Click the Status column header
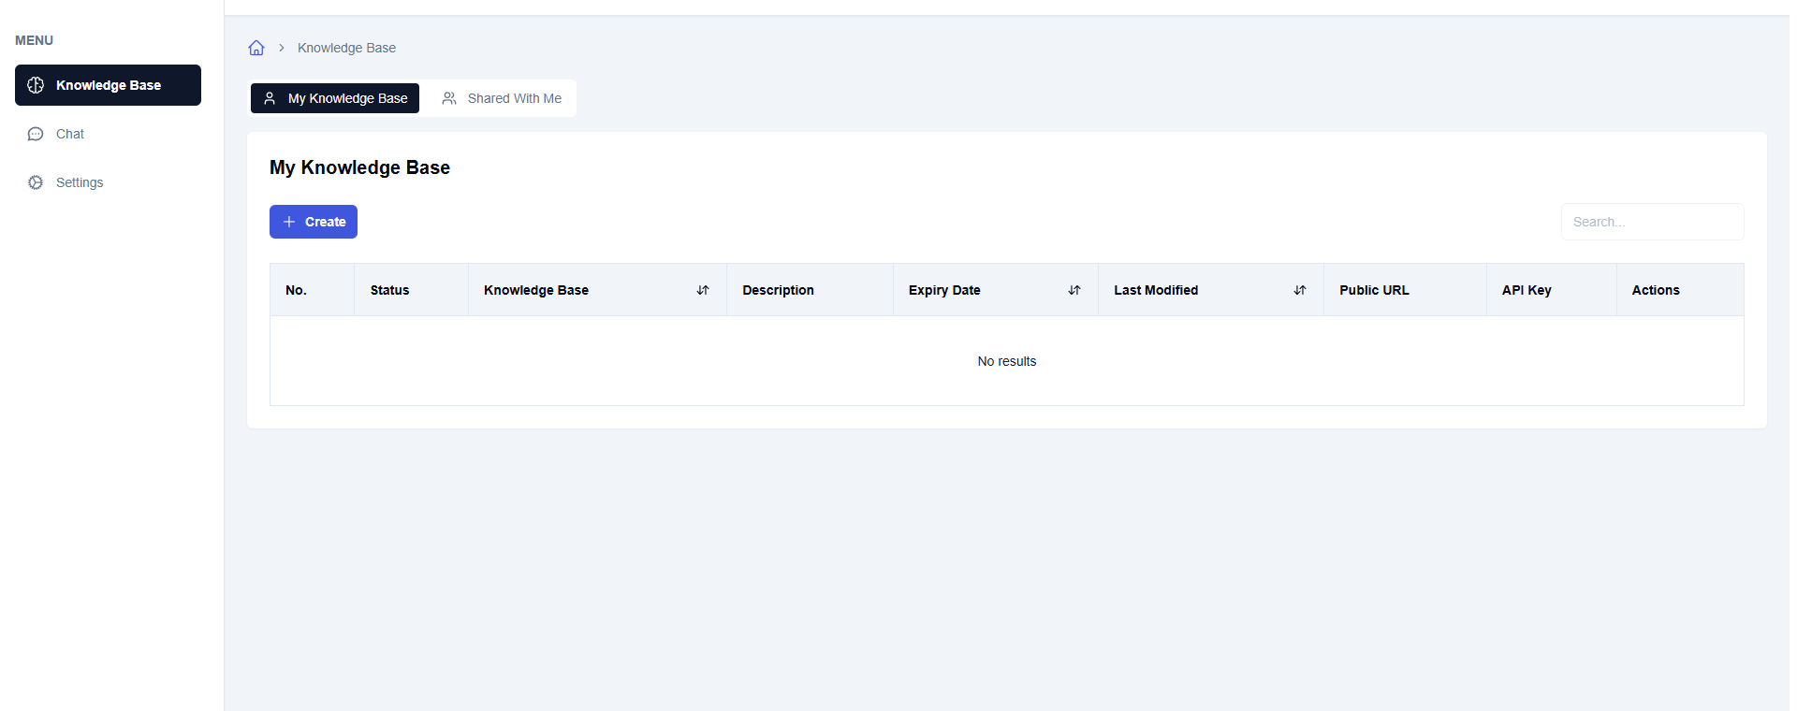The width and height of the screenshot is (1797, 711). (x=389, y=290)
